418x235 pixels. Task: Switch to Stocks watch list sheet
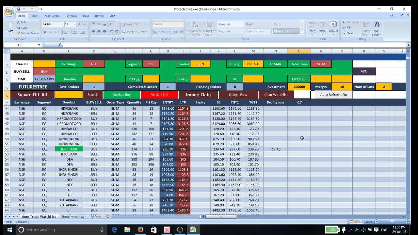[72, 217]
